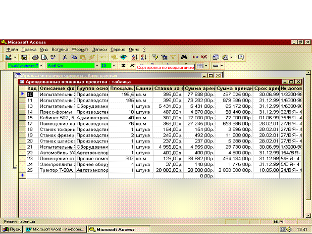Toggle bold formatting with the Ж button

123,66
